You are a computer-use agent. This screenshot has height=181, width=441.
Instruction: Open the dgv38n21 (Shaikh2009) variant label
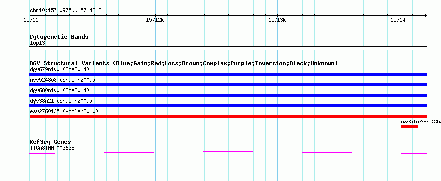click(61, 101)
